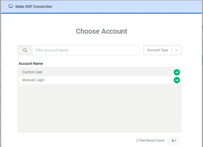Viewport: 203px width, 147px height.
Task: Select the Manual Login row
Action: pos(99,80)
